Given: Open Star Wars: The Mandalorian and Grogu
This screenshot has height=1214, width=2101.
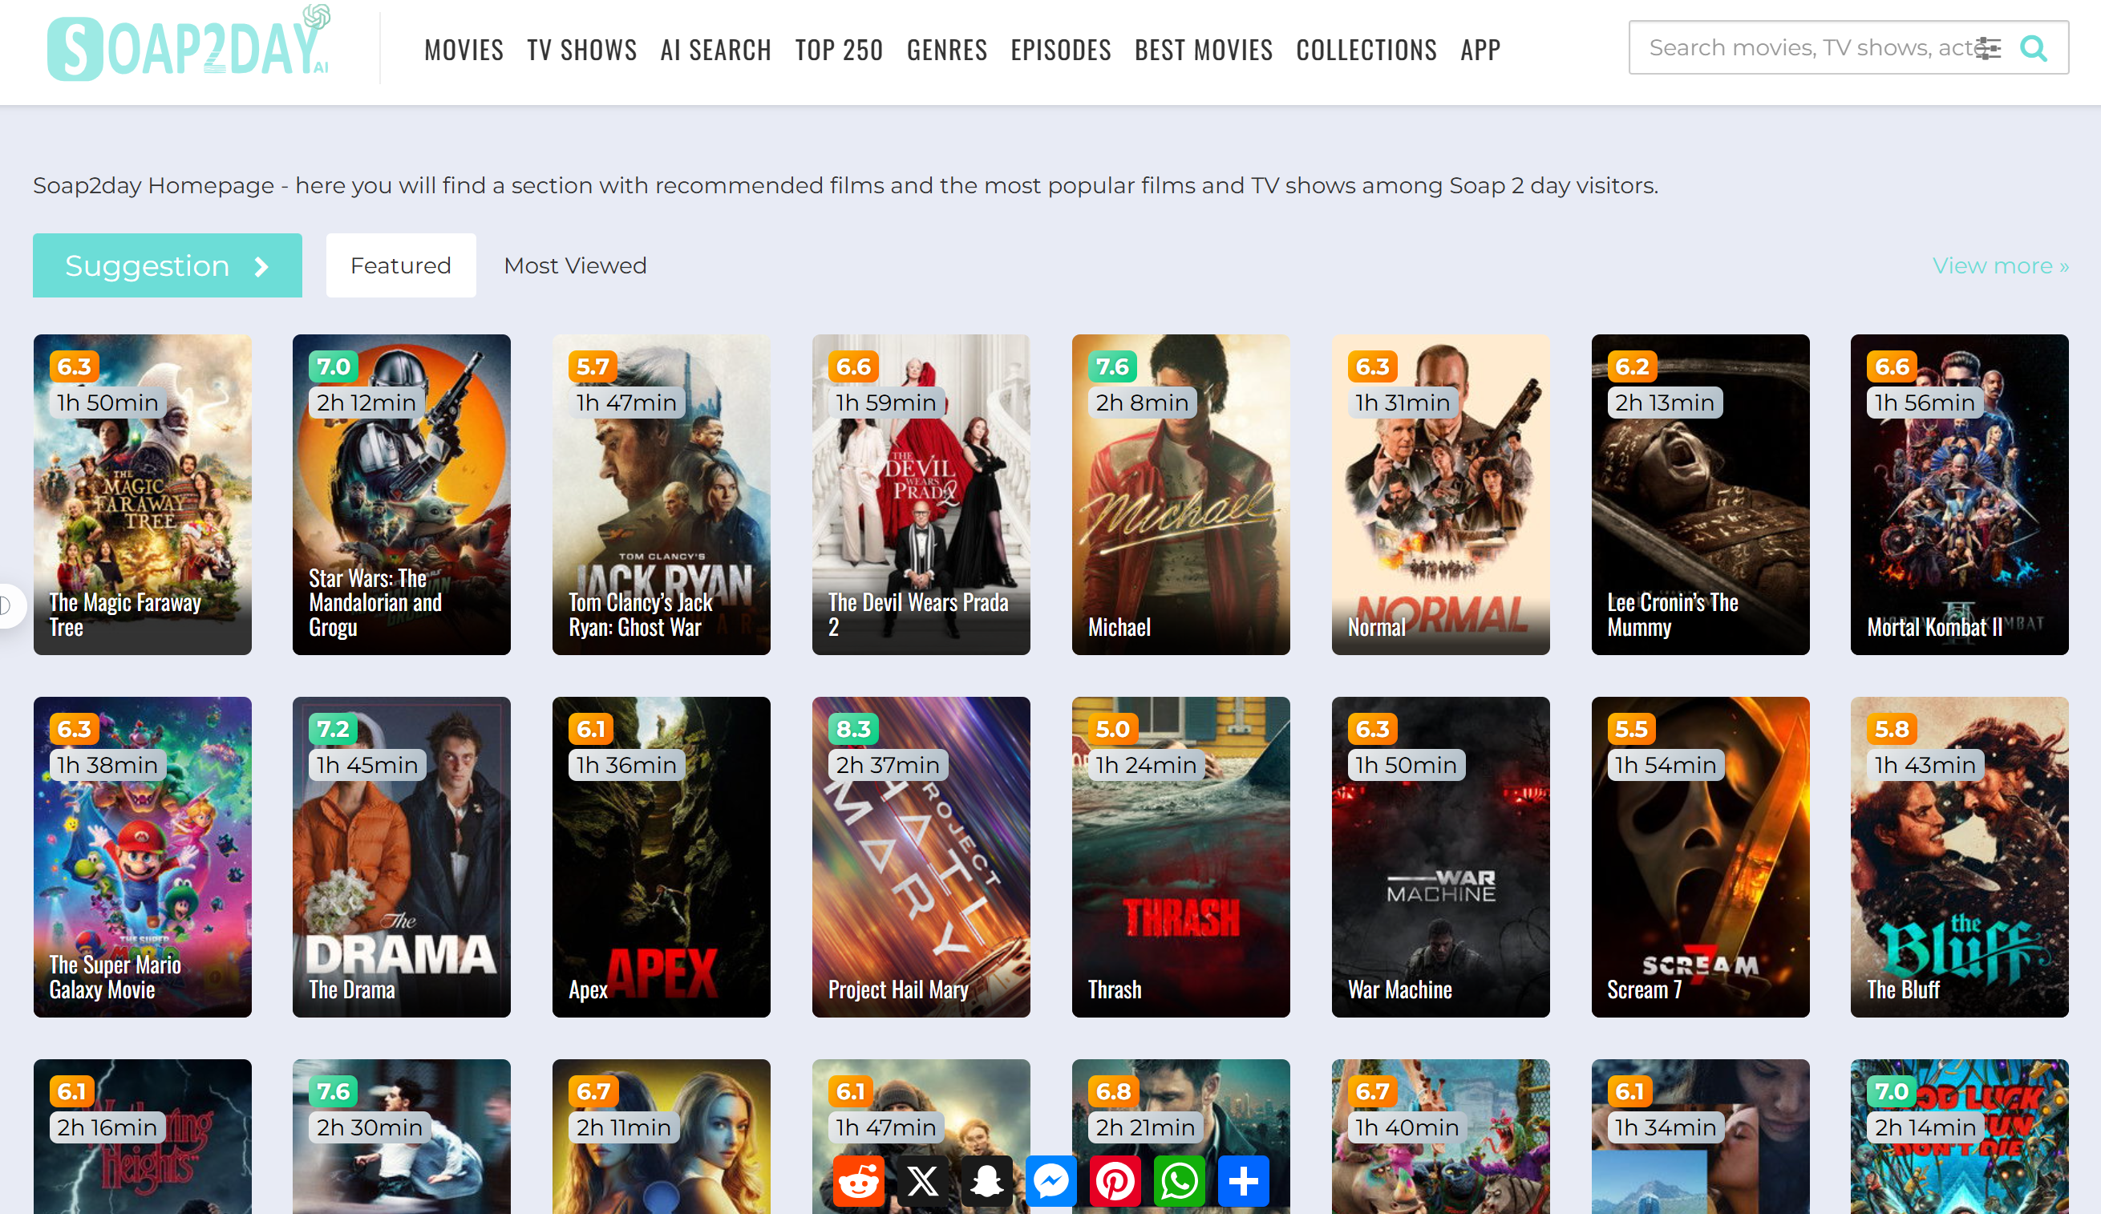Looking at the screenshot, I should coord(402,495).
